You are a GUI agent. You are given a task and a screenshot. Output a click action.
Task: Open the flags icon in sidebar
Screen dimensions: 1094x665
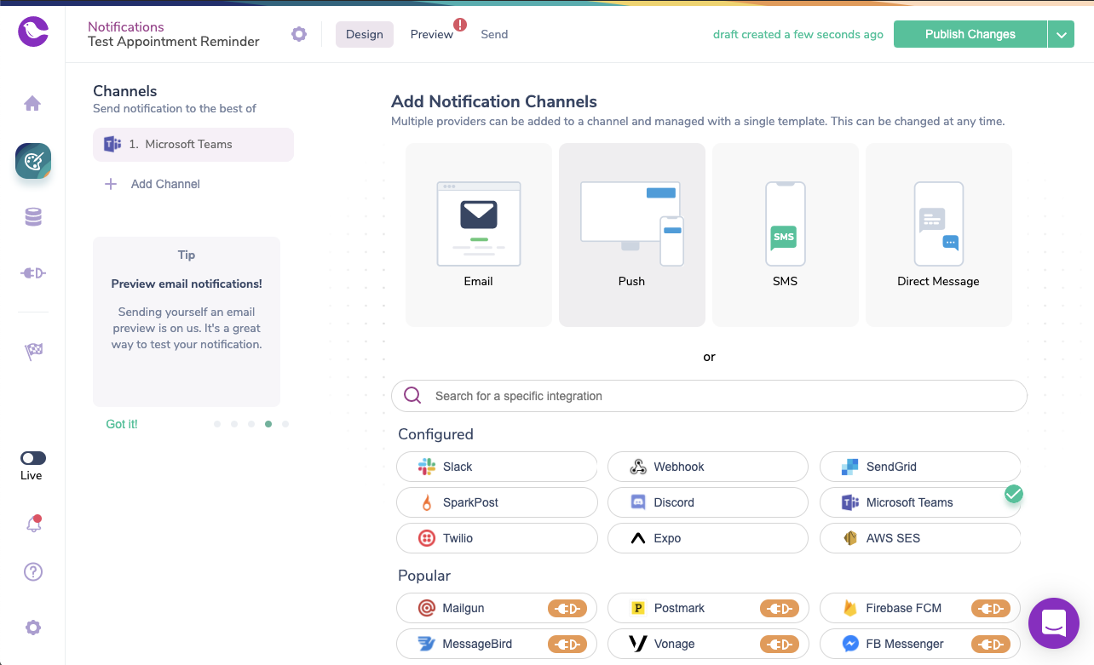pyautogui.click(x=33, y=352)
